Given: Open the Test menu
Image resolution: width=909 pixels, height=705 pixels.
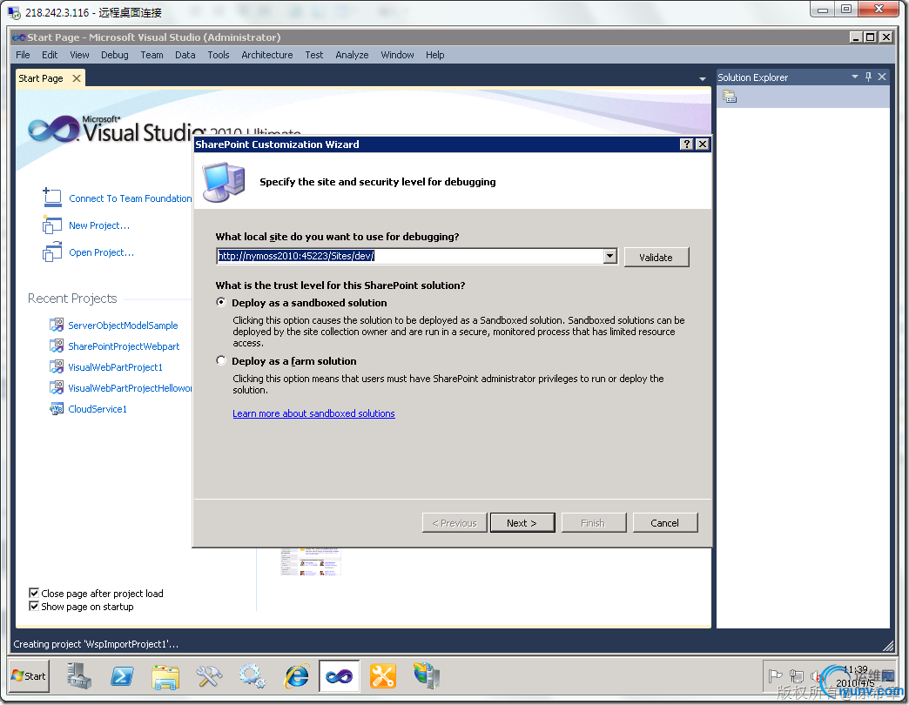Looking at the screenshot, I should [x=314, y=55].
